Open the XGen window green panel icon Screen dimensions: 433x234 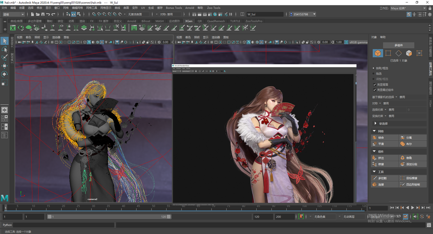click(134, 28)
